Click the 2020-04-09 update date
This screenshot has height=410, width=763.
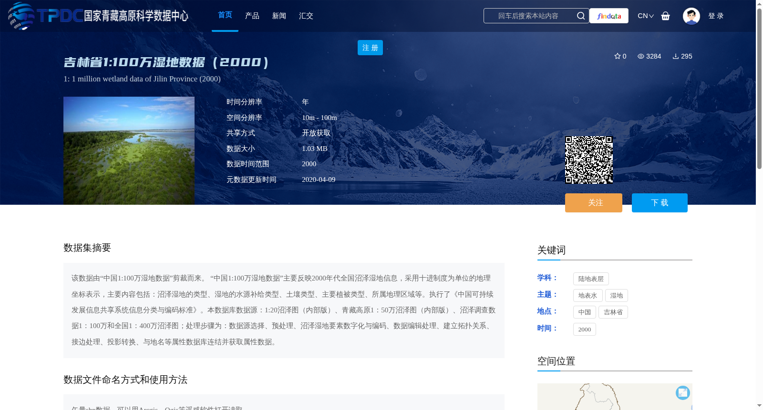319,180
